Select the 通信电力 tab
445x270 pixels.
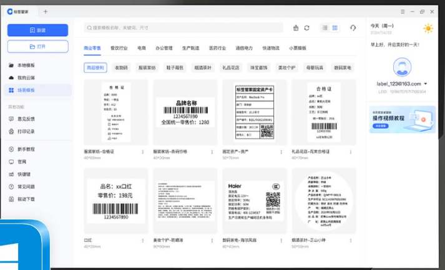(x=244, y=48)
